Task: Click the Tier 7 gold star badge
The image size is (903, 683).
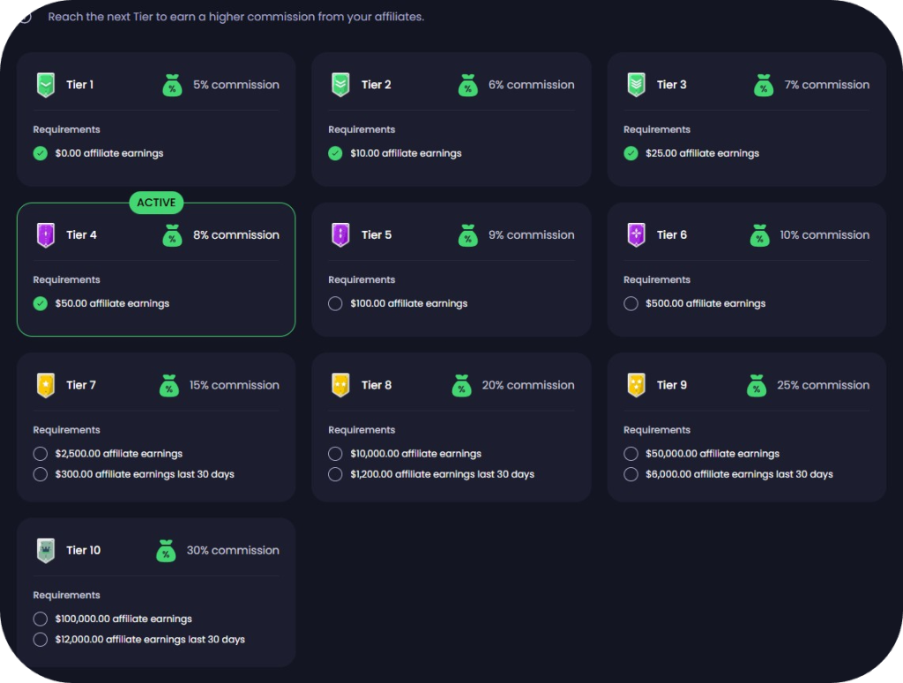Action: [45, 385]
